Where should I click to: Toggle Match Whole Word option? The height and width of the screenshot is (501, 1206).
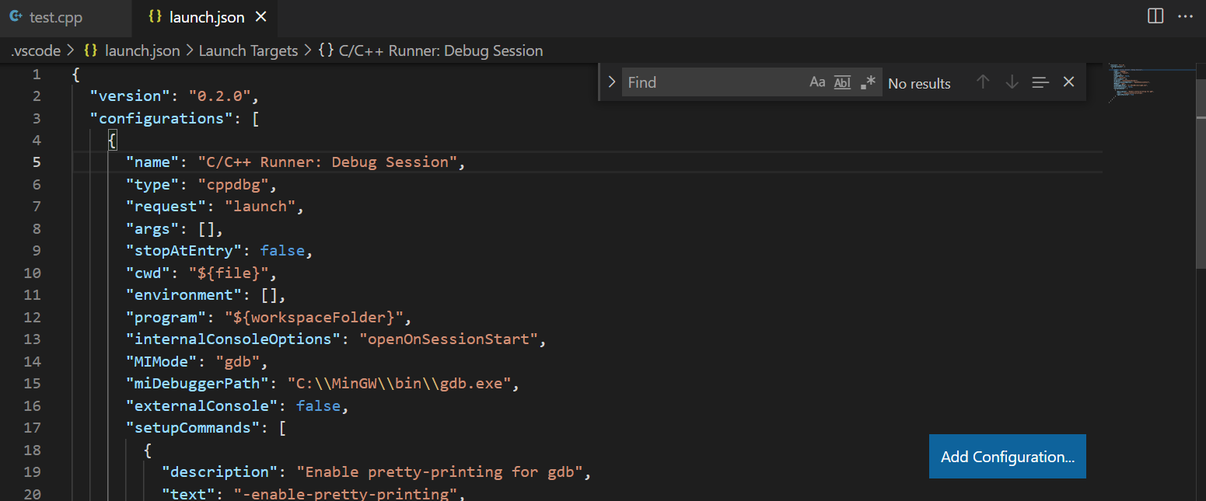point(842,82)
